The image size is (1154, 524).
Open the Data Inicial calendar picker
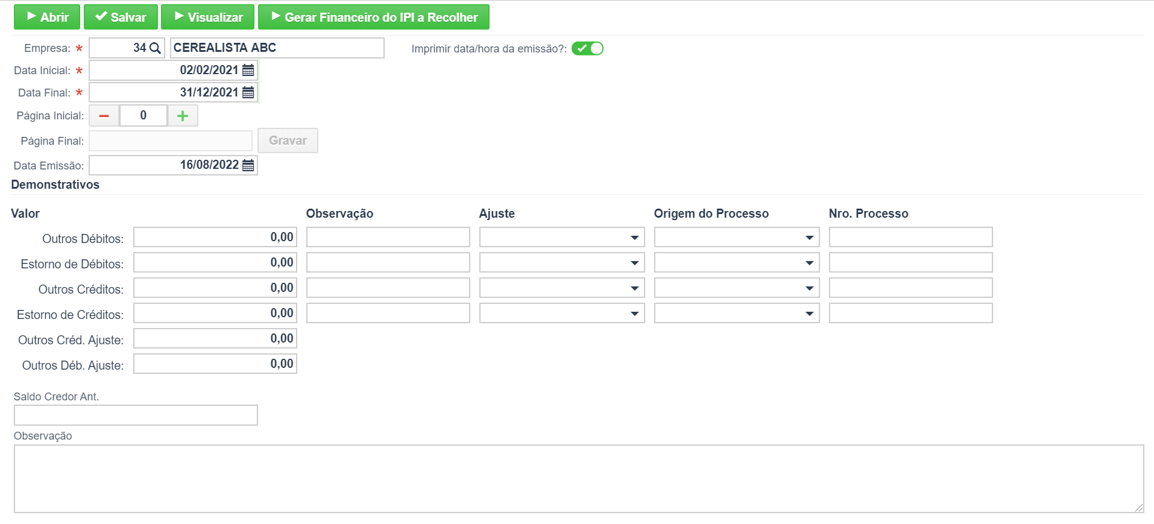[248, 71]
